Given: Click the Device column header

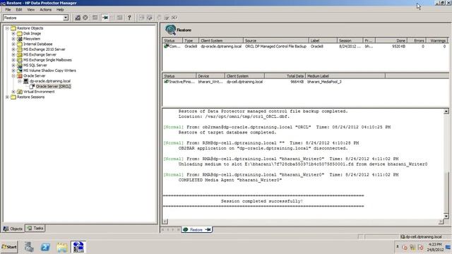Looking at the screenshot, I should (210, 76).
